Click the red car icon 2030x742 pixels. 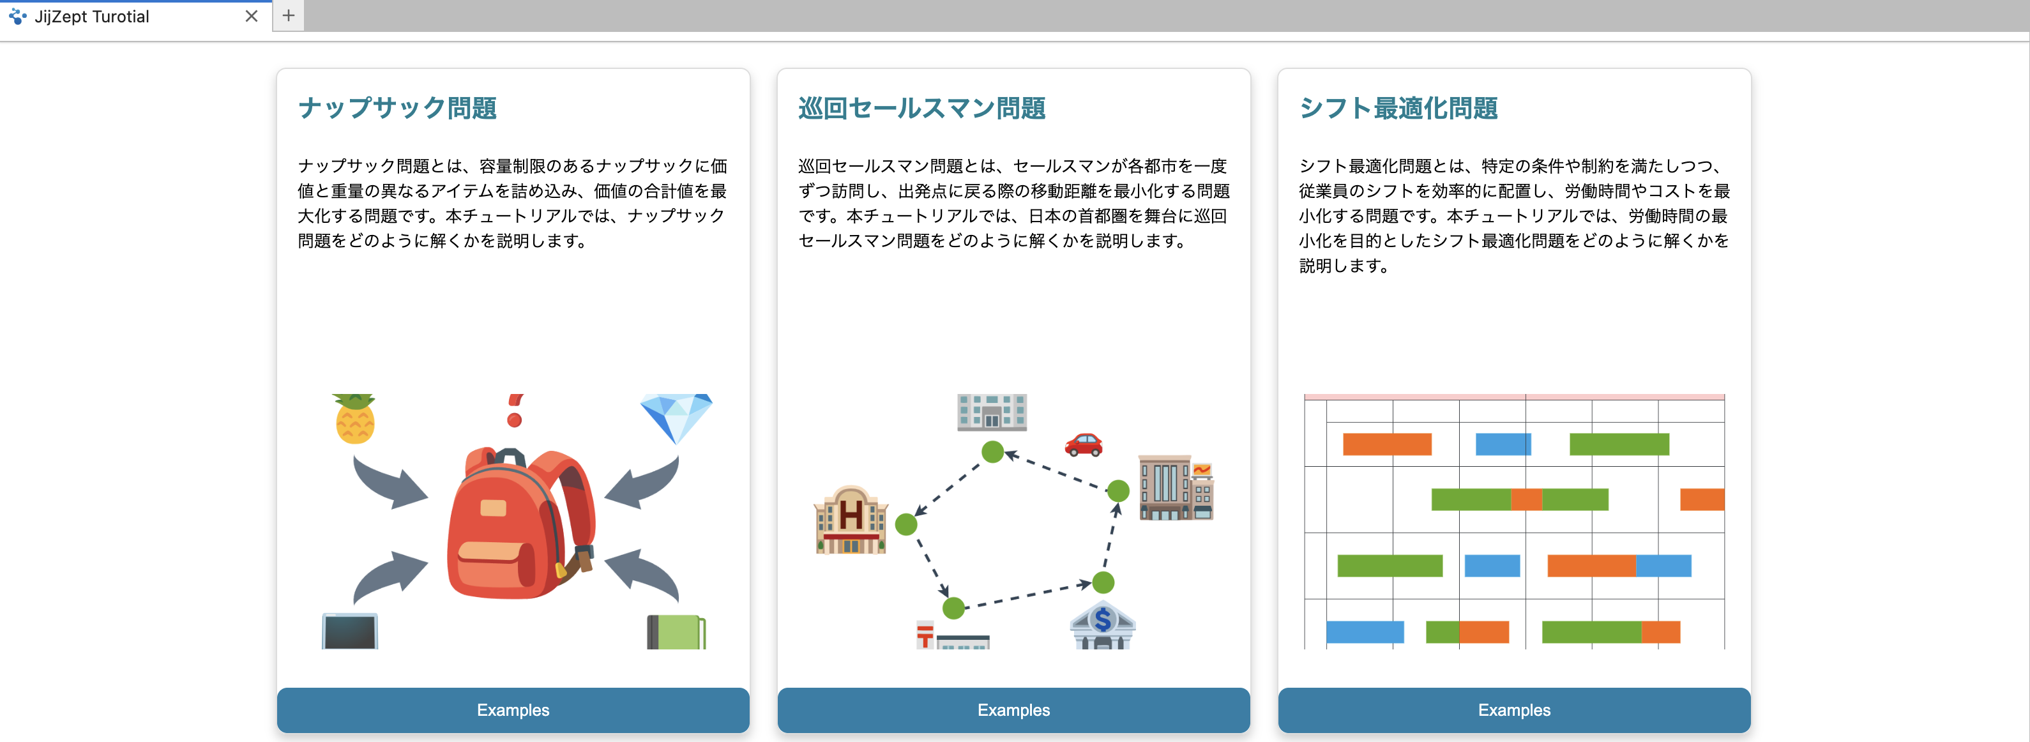pyautogui.click(x=1083, y=445)
